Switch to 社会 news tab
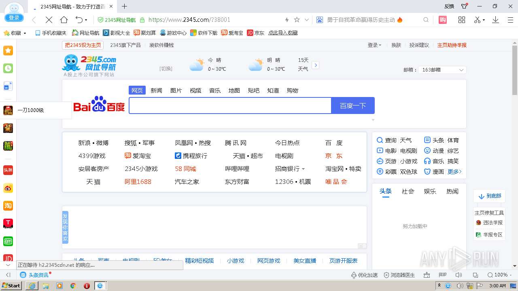518x291 pixels. tap(408, 191)
